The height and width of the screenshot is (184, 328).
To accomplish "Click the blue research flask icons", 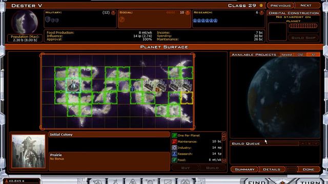I will 205,20.
